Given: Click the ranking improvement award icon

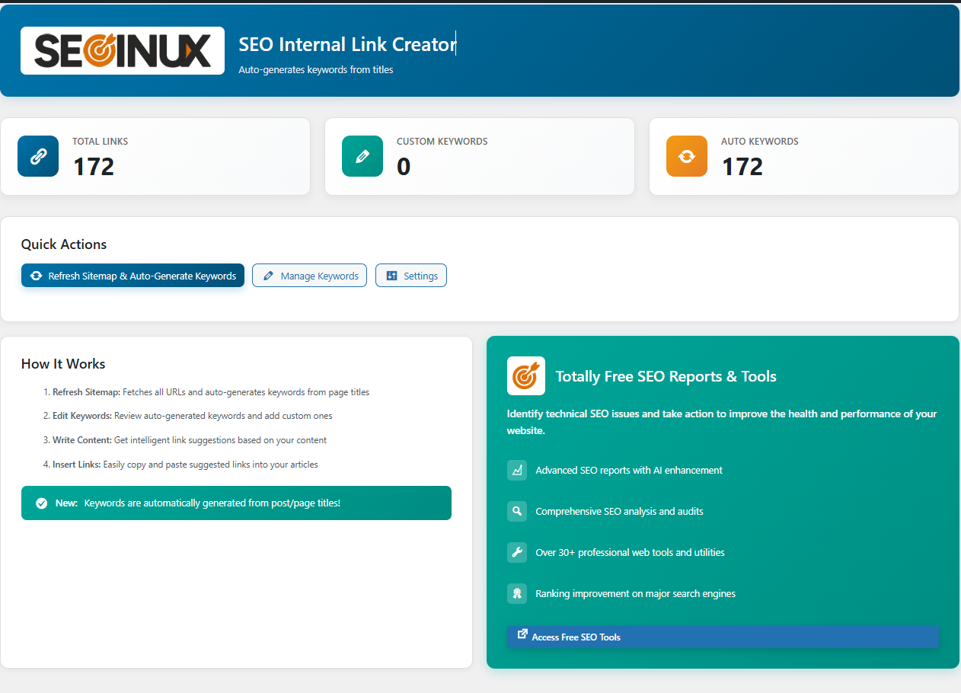Looking at the screenshot, I should point(517,593).
